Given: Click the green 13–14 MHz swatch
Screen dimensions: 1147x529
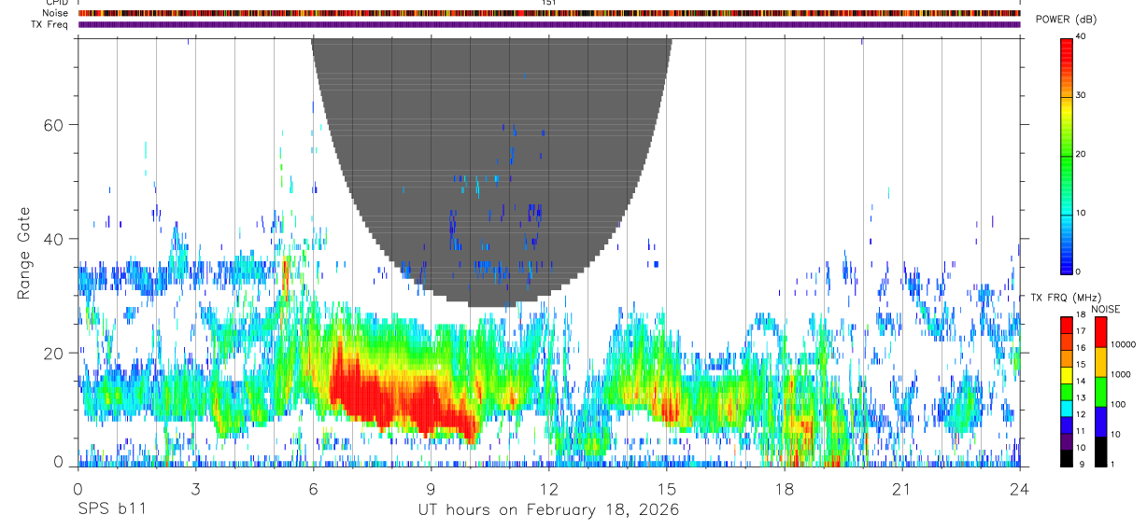Looking at the screenshot, I should pyautogui.click(x=1067, y=391).
